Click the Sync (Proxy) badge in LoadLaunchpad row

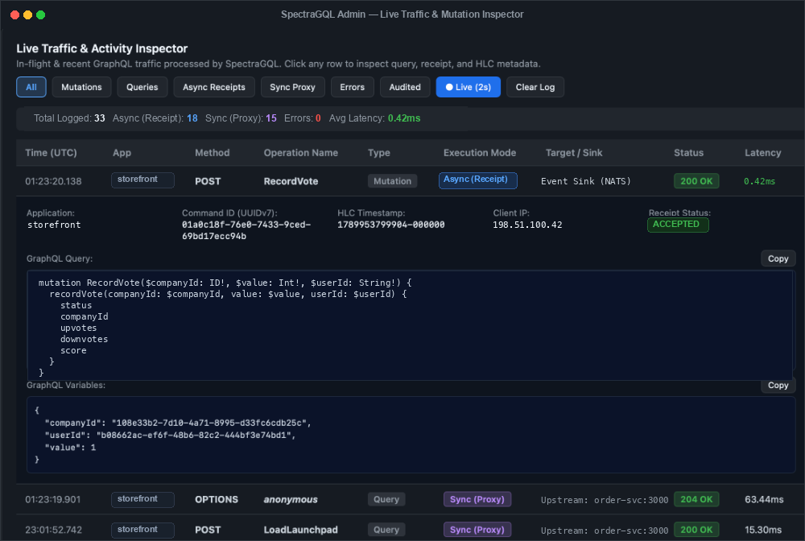[477, 530]
